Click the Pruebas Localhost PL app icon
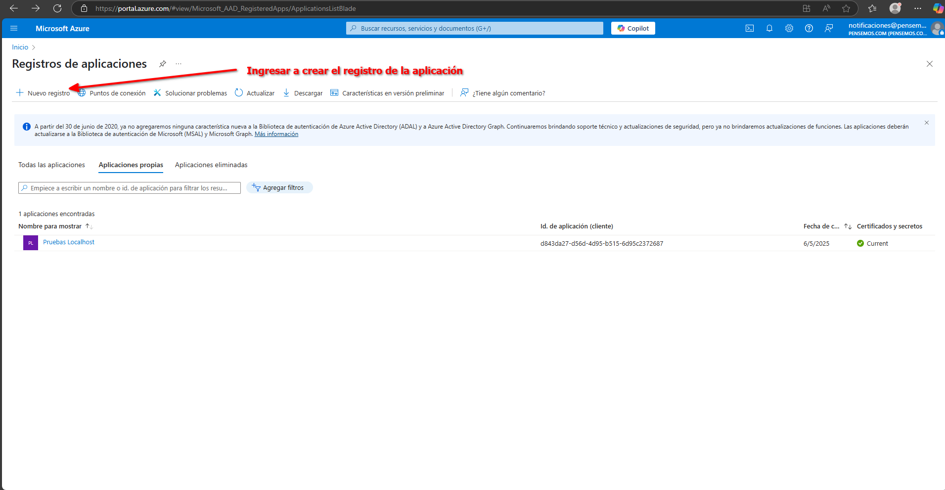Screen dimensions: 945x490 [31, 243]
